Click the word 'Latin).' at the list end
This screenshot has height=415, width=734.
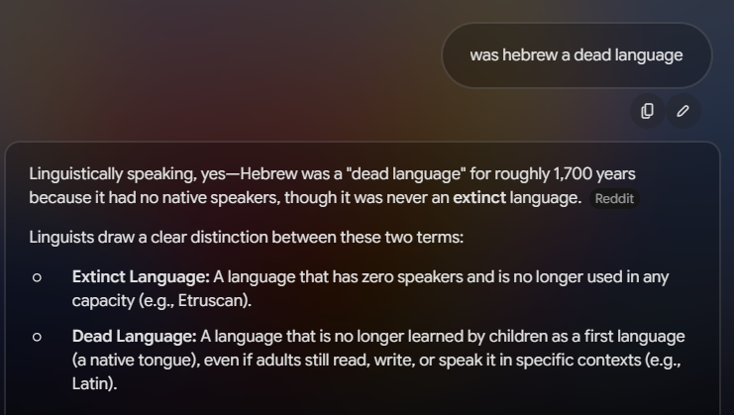[x=94, y=383]
